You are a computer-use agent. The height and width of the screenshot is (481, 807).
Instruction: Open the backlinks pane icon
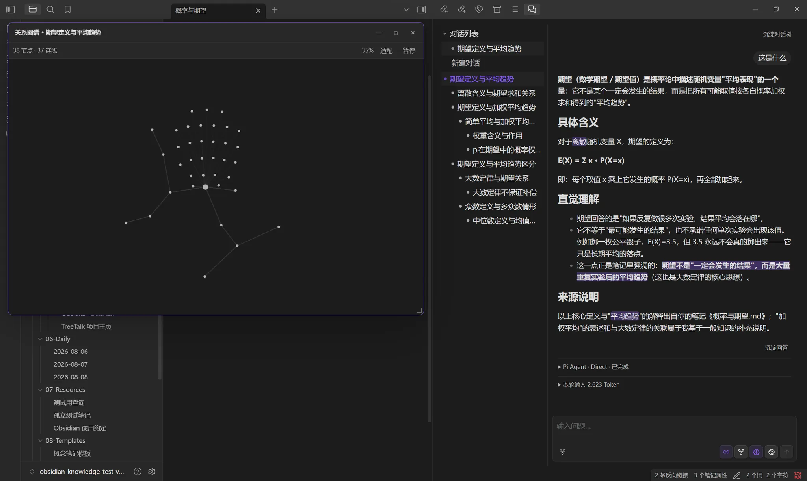[x=444, y=9]
